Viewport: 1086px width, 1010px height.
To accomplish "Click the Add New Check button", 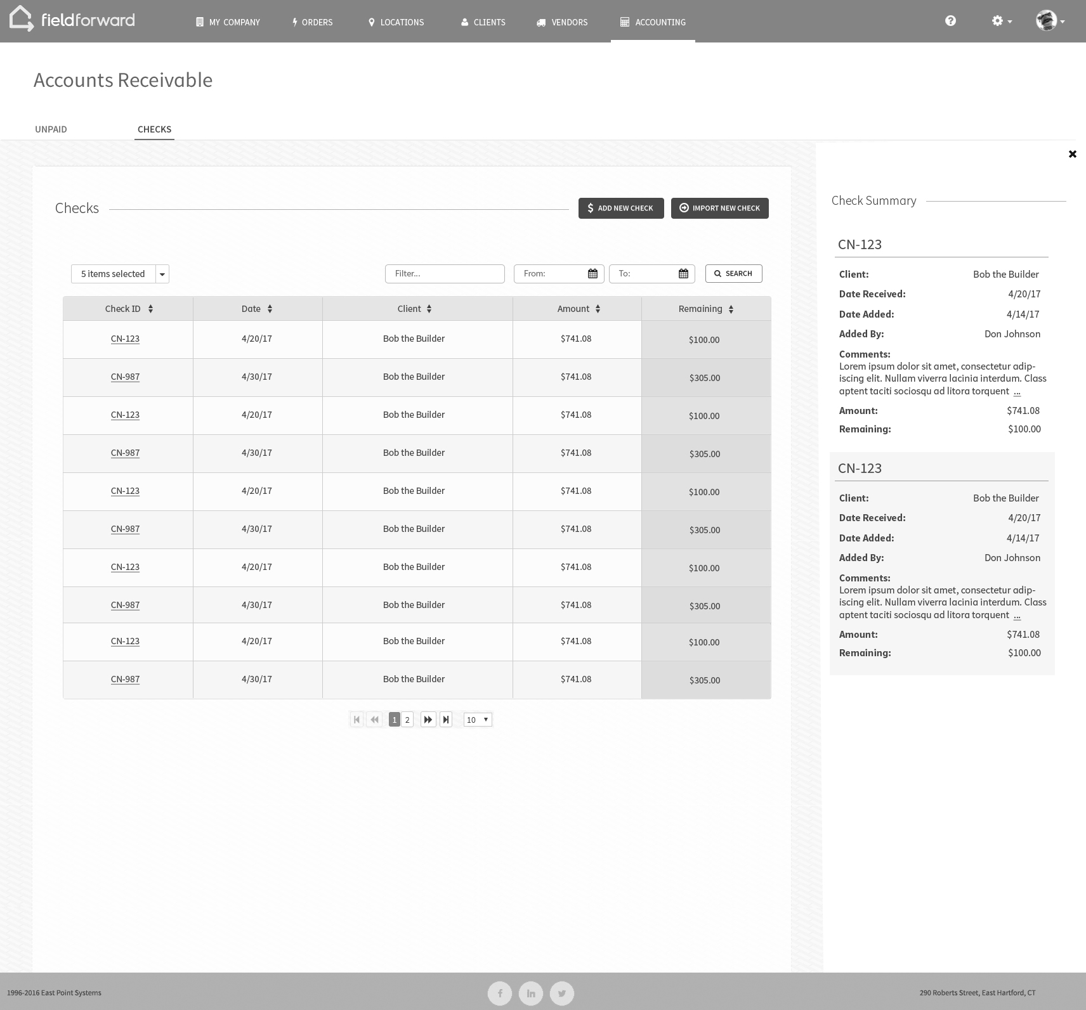I will [620, 208].
